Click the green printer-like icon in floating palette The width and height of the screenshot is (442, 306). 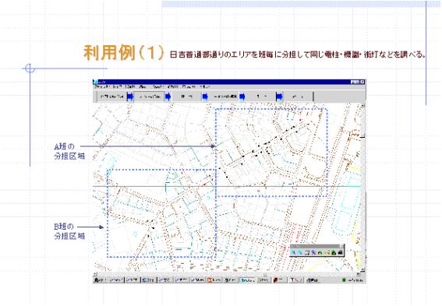pyautogui.click(x=334, y=252)
